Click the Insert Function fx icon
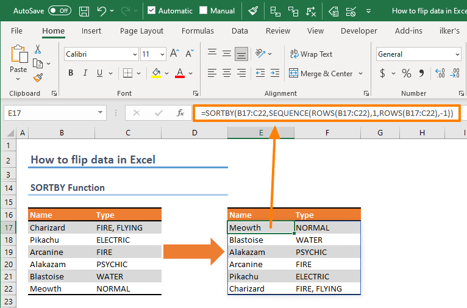Image resolution: width=467 pixels, height=308 pixels. 180,113
